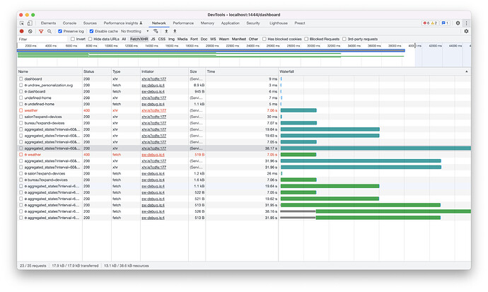Open the DevTools three-dot menu
This screenshot has width=488, height=292.
point(466,23)
